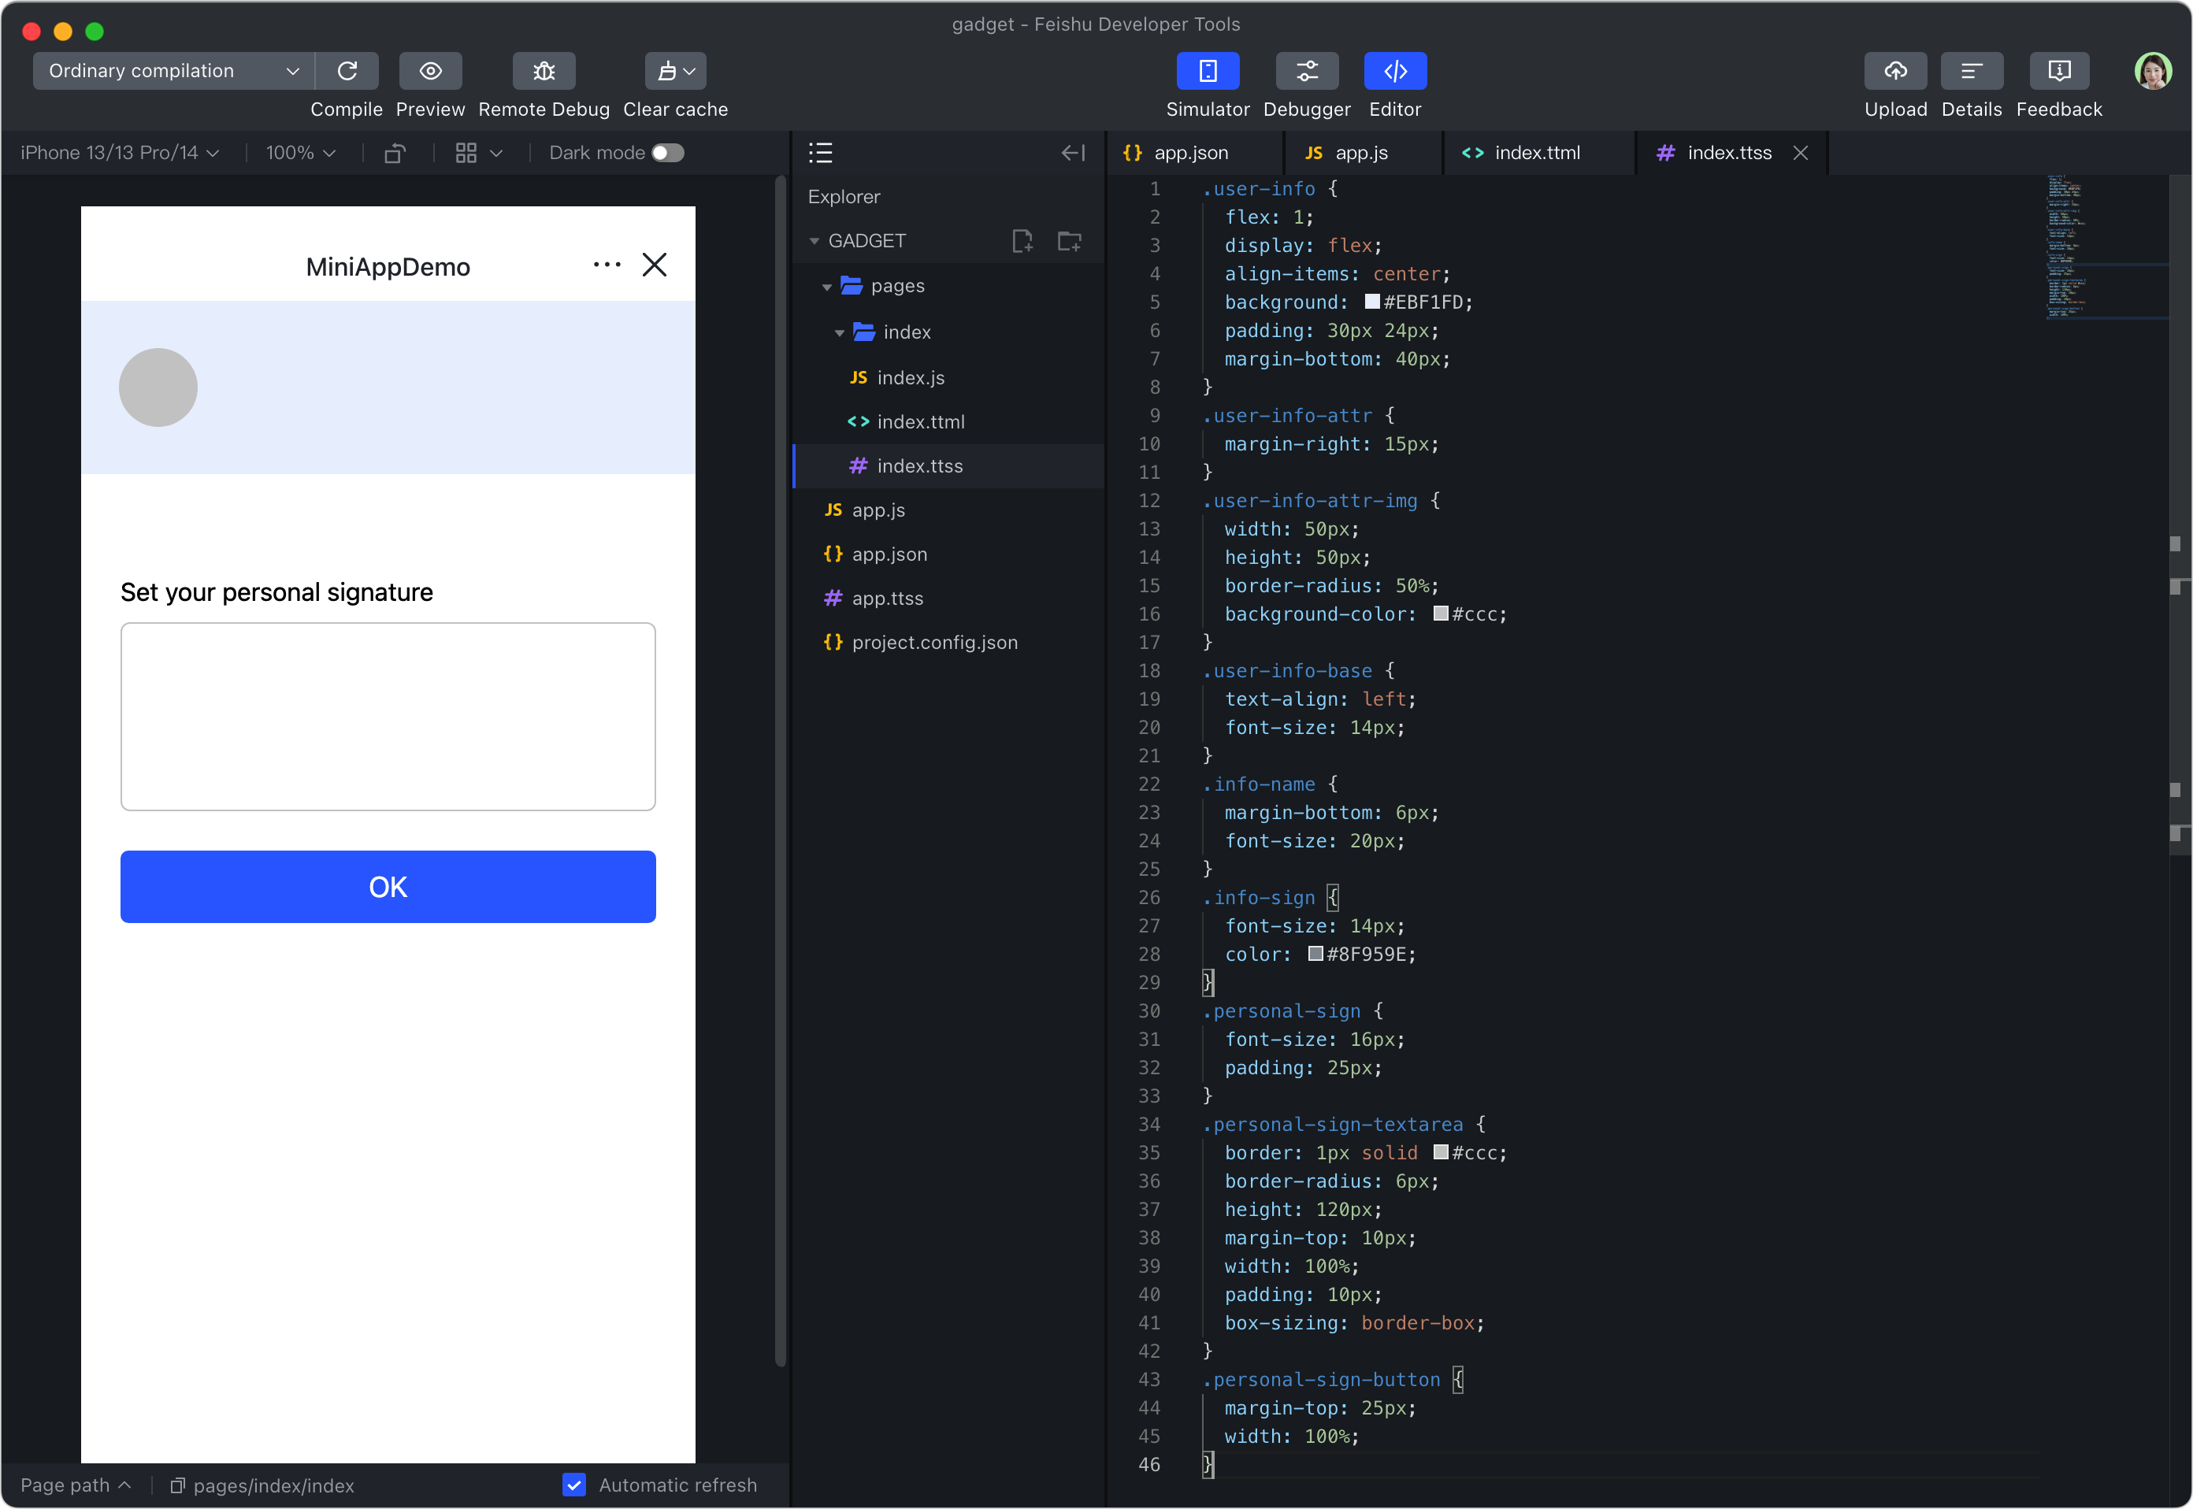Open Preview with the eye icon
2193x1509 pixels.
430,71
